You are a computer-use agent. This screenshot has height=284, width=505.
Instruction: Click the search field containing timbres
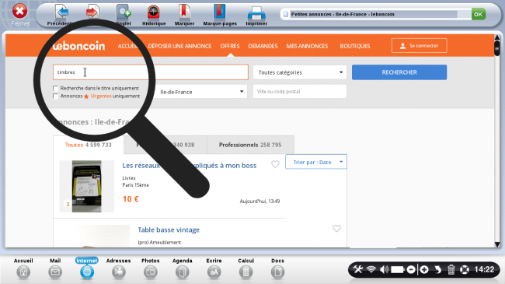coord(151,72)
